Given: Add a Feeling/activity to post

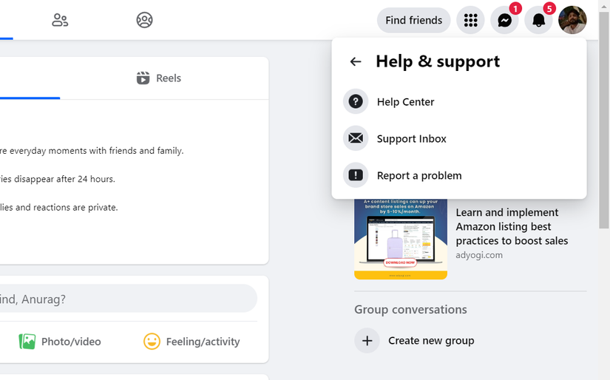Looking at the screenshot, I should tap(192, 341).
